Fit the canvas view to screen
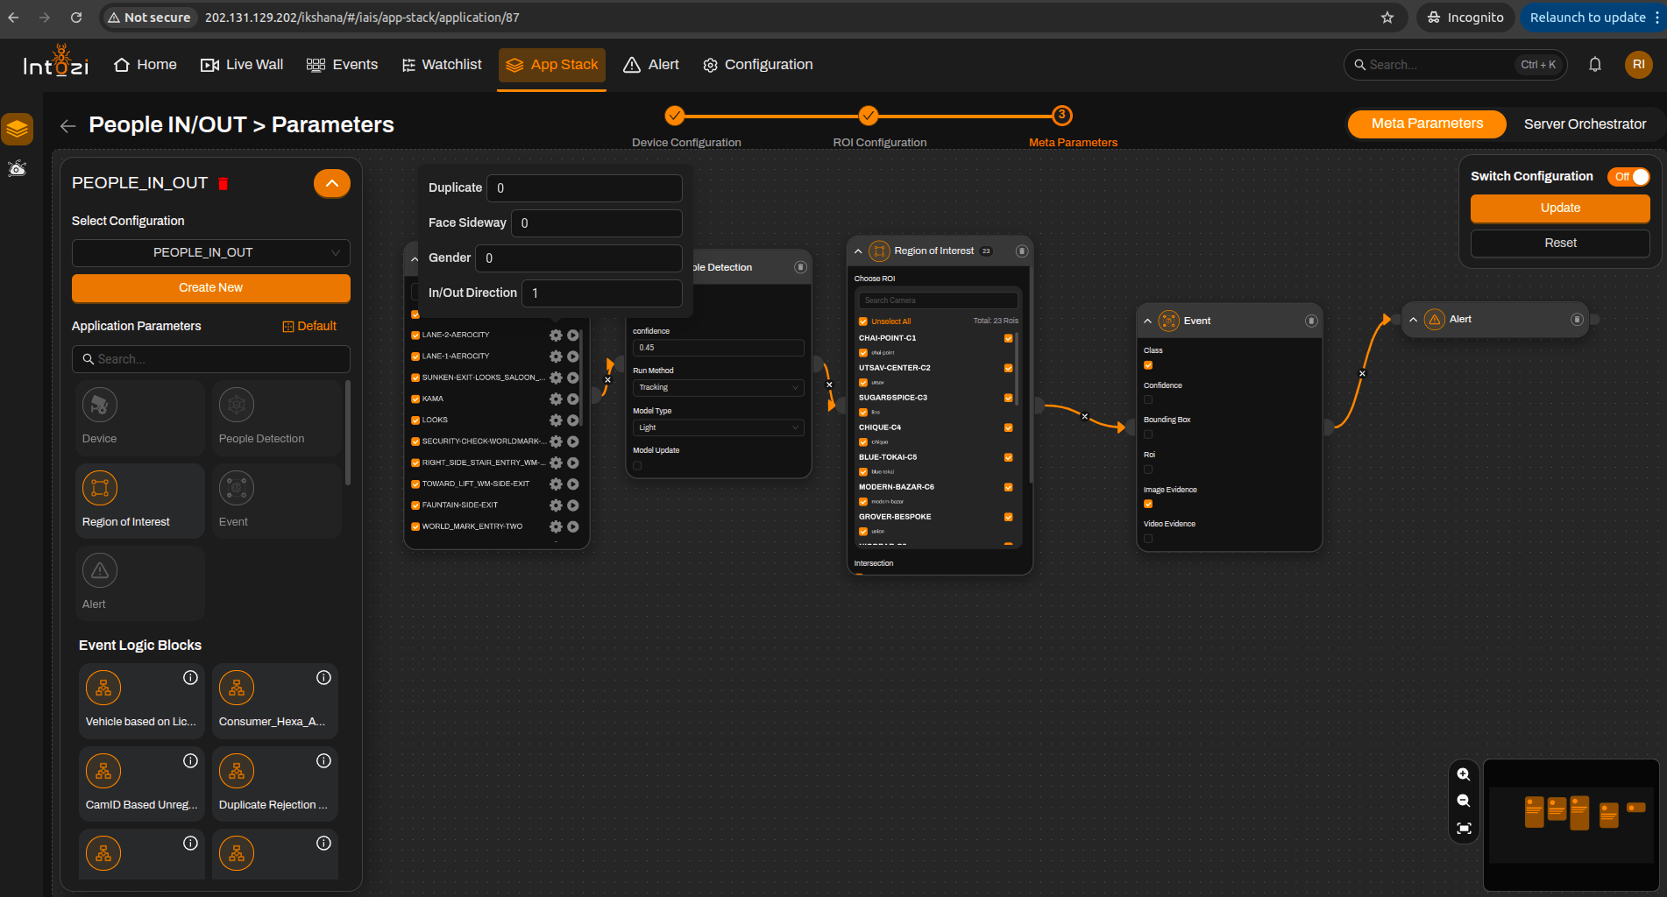 1464,828
